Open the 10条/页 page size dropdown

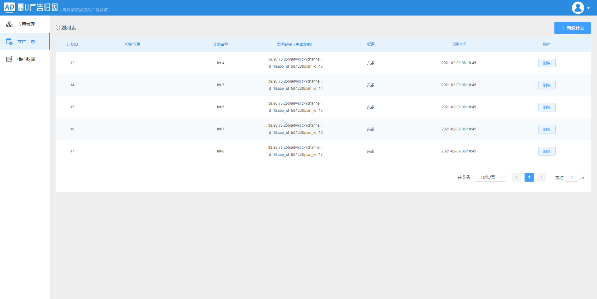tap(490, 177)
